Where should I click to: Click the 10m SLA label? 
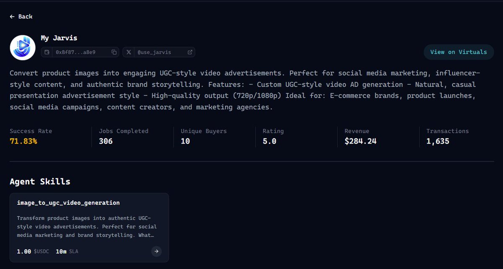click(67, 251)
